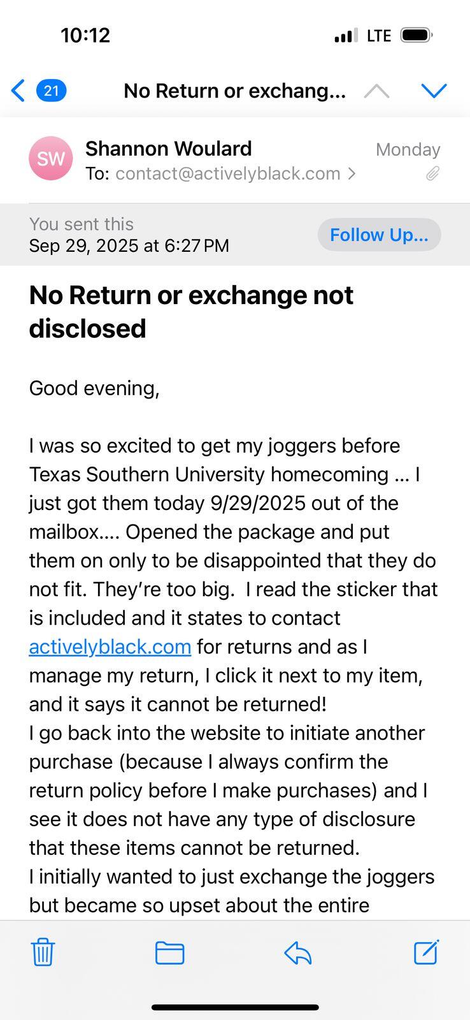Image resolution: width=470 pixels, height=1020 pixels.
Task: Go to previous message with up arrow
Action: pos(376,91)
